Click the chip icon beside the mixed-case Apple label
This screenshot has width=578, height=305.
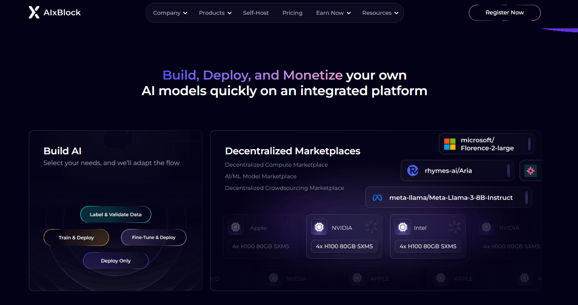(x=236, y=227)
